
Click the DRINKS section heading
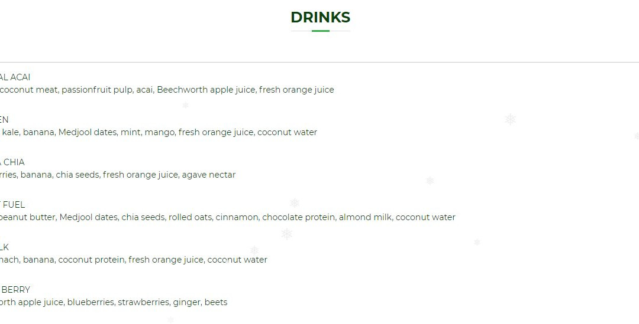pos(320,18)
